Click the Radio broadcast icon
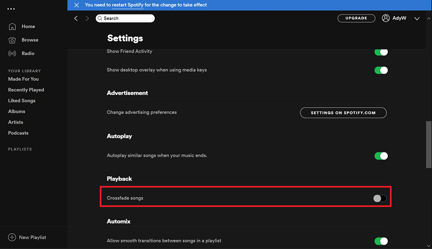 (12, 53)
